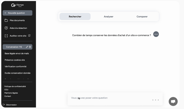Screen dimensions: 184x109
Task: Click the user avatar labeled VOUS
Action: (x=156, y=34)
